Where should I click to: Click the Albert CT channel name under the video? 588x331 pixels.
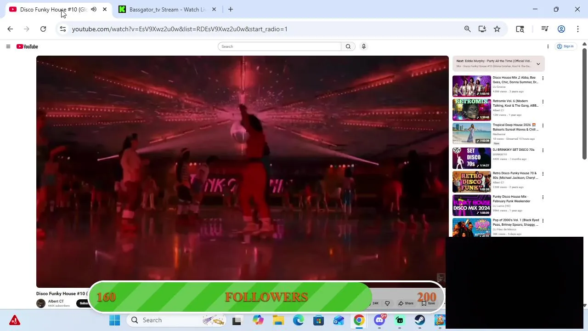56,302
